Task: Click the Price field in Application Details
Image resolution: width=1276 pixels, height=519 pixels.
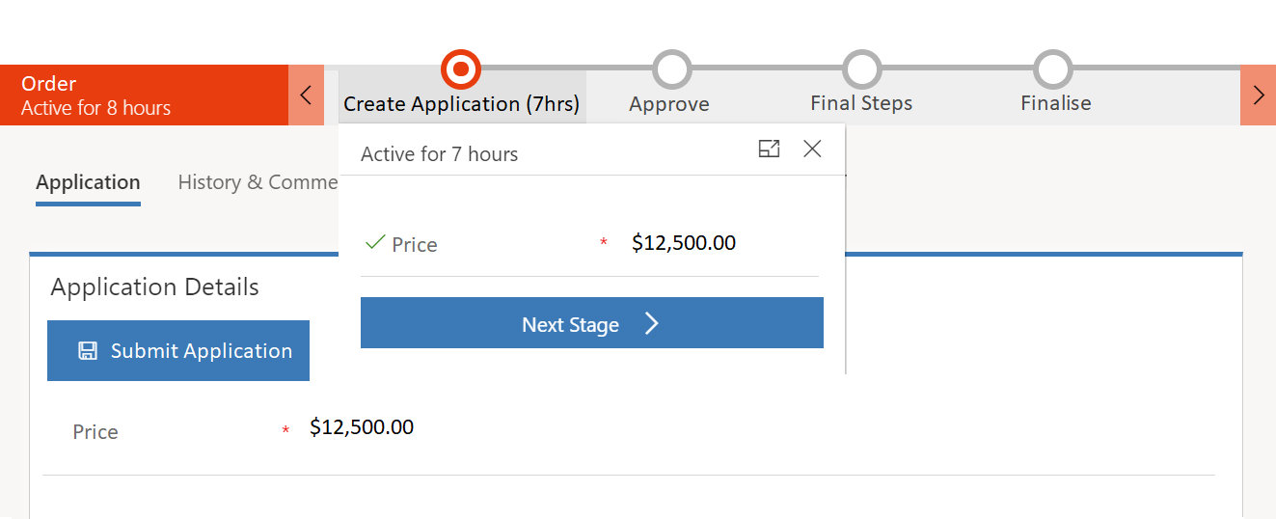Action: (x=362, y=427)
